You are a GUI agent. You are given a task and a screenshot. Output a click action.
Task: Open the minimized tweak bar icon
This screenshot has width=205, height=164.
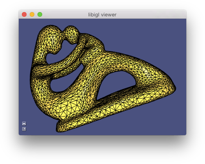click(x=24, y=123)
